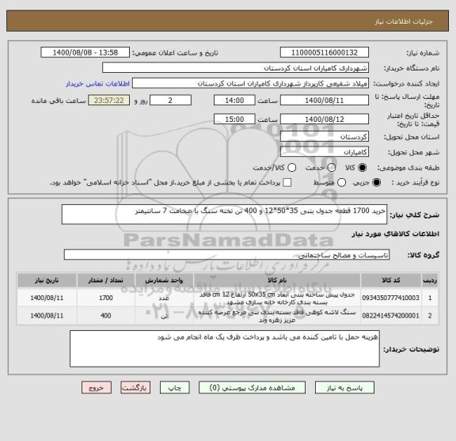
Task: Click the remaining time countdown 23:57:22
Action: (108, 101)
